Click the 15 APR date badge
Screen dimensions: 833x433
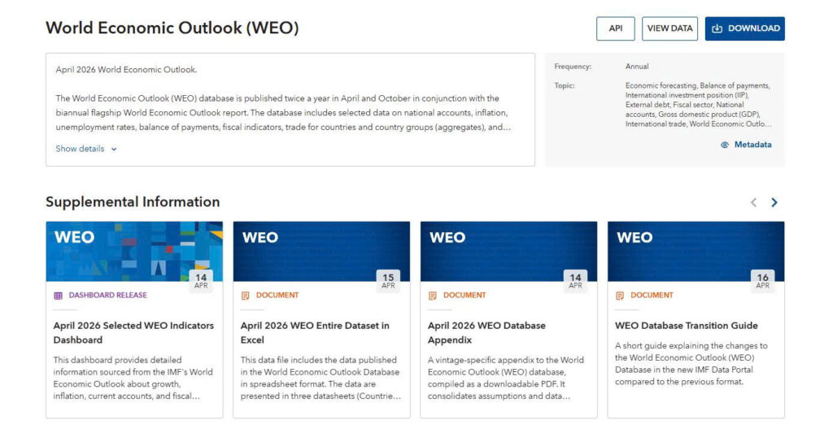pyautogui.click(x=388, y=281)
